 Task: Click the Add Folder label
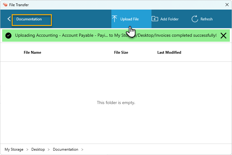169,19
